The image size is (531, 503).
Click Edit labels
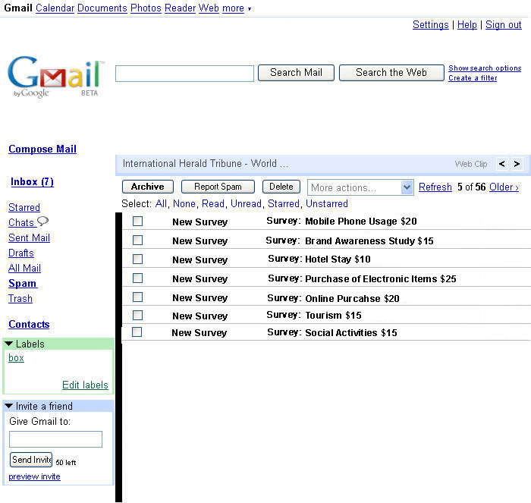click(x=85, y=385)
